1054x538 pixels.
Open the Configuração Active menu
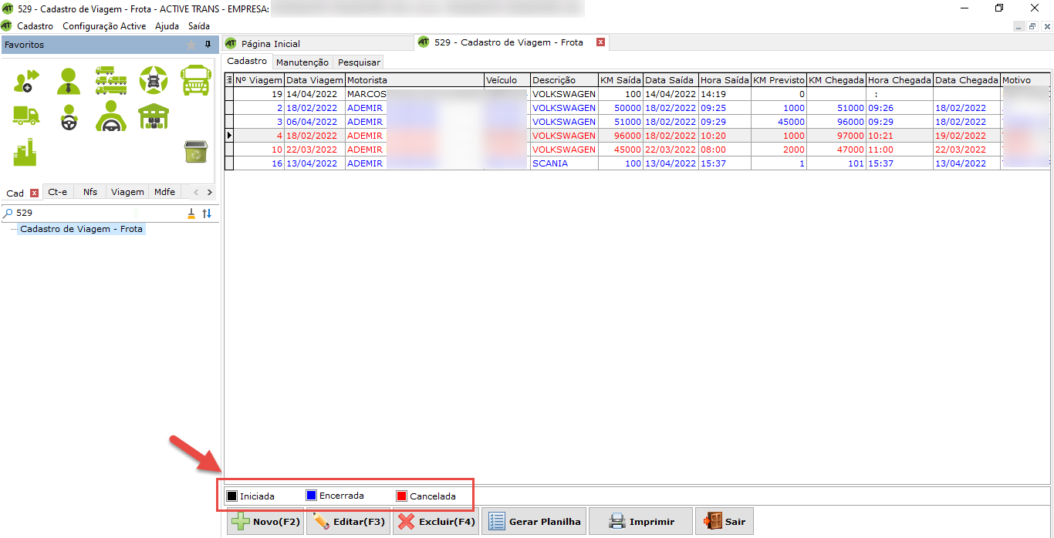[104, 26]
